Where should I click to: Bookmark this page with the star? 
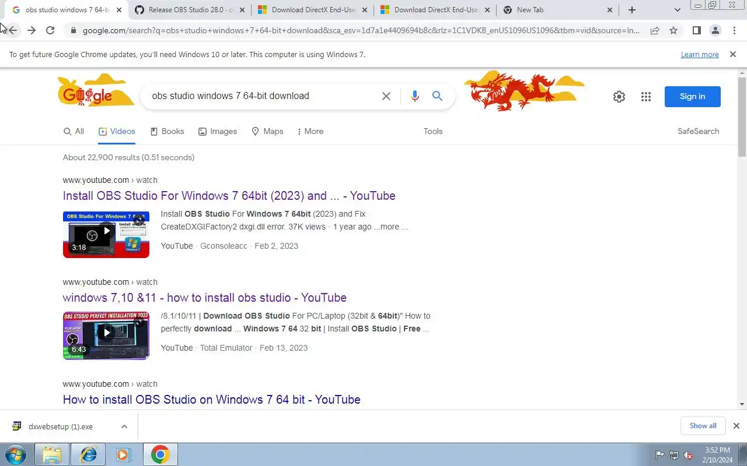coord(673,30)
